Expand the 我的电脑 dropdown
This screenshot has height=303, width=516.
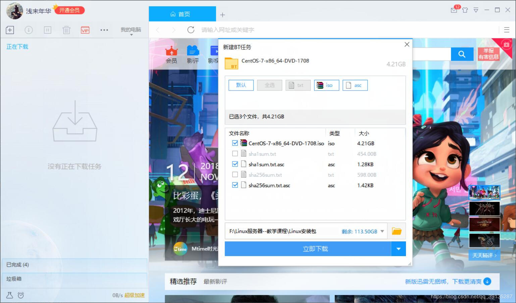[131, 31]
